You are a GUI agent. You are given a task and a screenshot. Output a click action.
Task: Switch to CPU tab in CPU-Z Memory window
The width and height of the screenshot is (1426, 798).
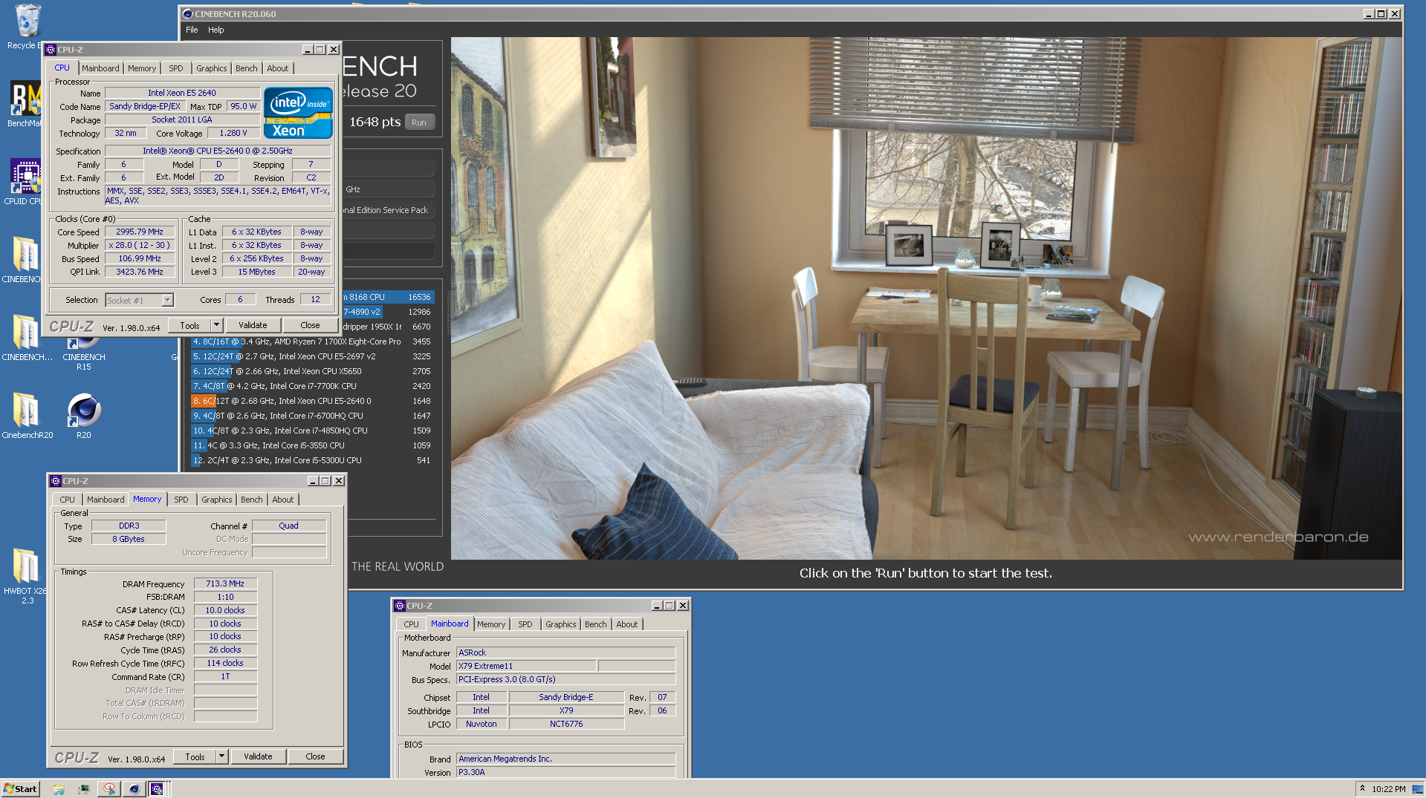pyautogui.click(x=67, y=500)
